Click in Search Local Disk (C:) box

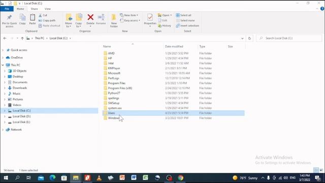tap(289, 38)
